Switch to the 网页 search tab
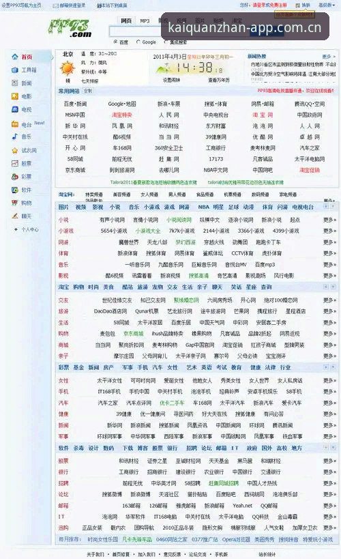 [x=126, y=20]
